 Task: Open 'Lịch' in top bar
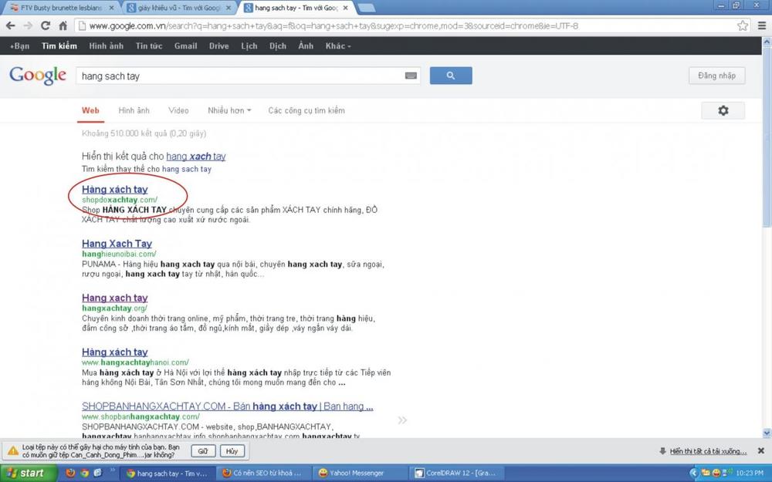point(249,46)
